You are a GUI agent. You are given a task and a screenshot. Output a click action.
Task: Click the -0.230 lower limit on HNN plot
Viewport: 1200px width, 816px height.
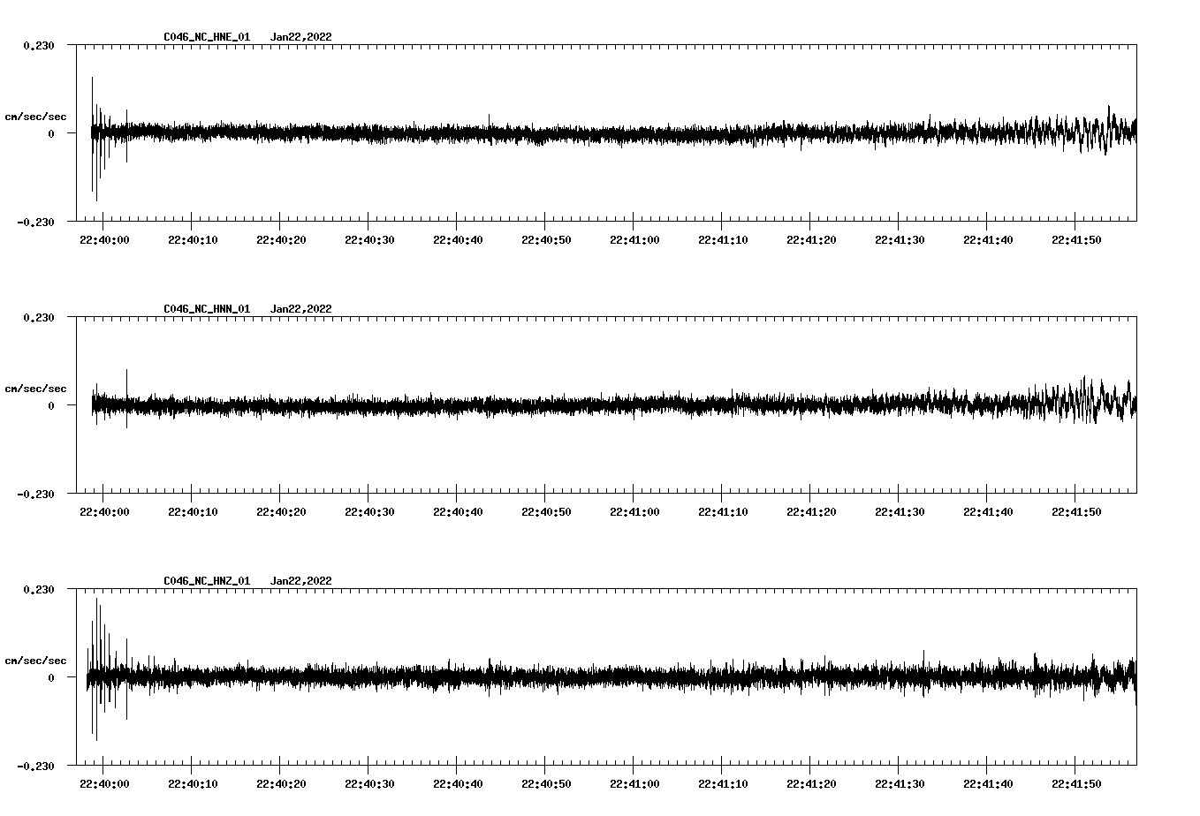35,494
